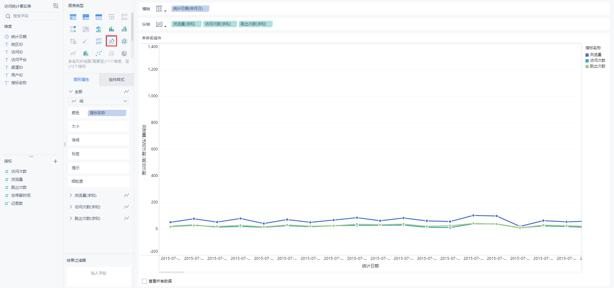Select the 地区ID dimension field

pyautogui.click(x=17, y=44)
